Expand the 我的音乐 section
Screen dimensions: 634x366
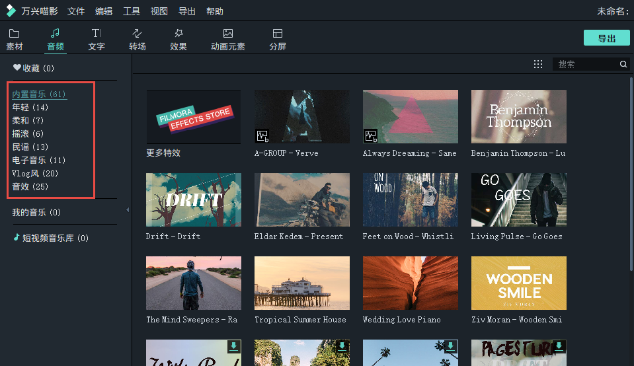click(x=36, y=212)
